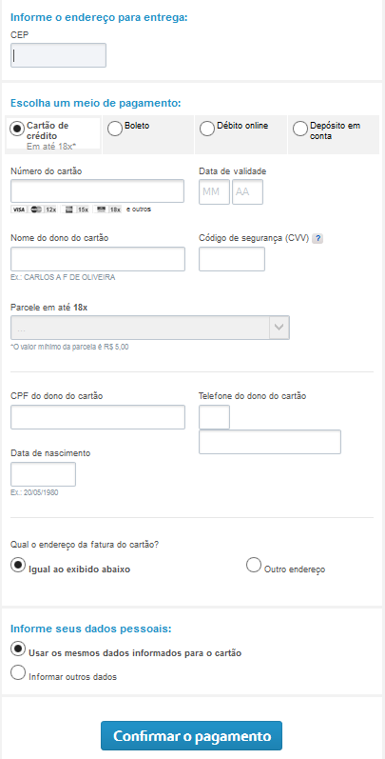Select Informar outros dados option
The height and width of the screenshot is (759, 385).
18,672
